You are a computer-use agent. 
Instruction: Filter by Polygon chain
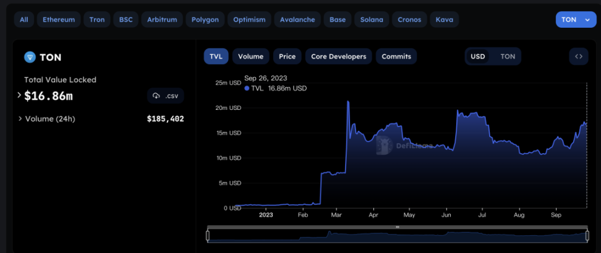[205, 20]
